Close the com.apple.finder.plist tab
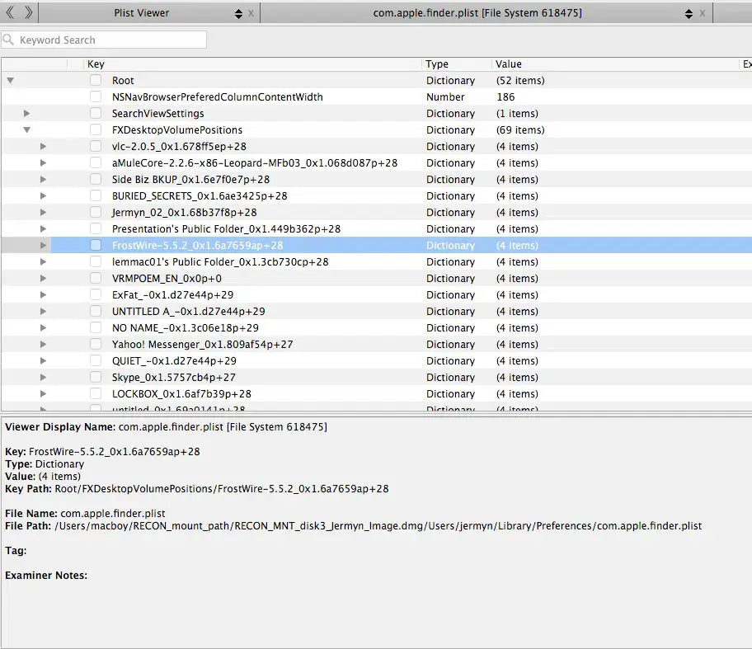This screenshot has width=752, height=649. [703, 13]
